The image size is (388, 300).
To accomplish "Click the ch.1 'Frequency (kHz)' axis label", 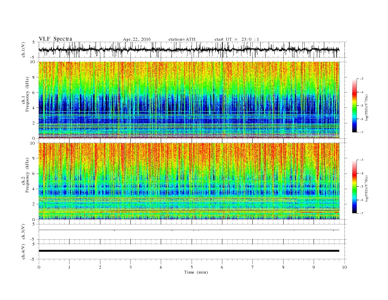I will pos(27,94).
